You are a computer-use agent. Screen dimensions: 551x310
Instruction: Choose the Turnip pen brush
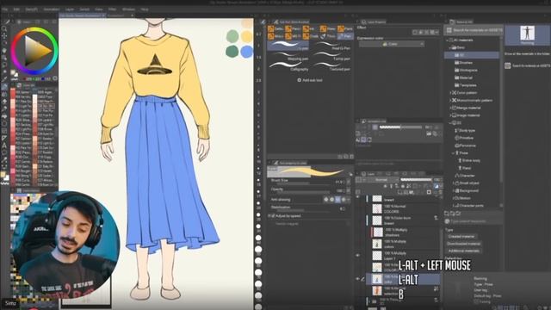coord(331,56)
